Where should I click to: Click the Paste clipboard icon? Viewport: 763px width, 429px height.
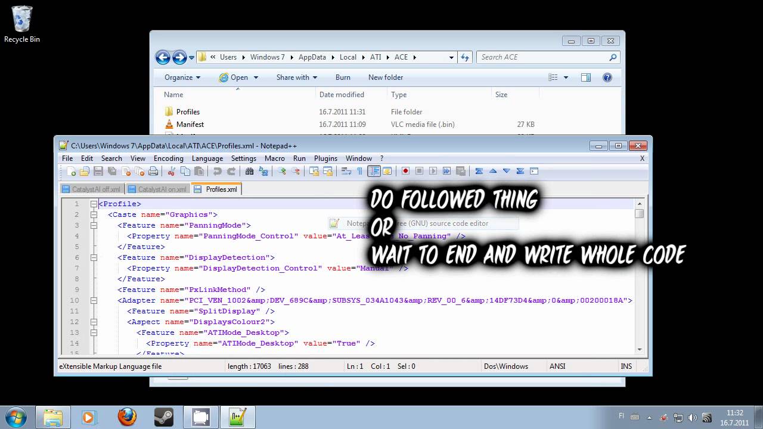coord(199,171)
